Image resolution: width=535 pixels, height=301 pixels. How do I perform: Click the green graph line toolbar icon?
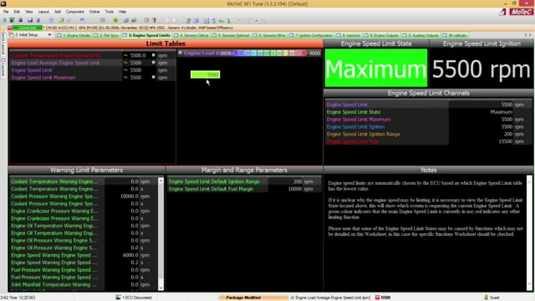pyautogui.click(x=222, y=20)
